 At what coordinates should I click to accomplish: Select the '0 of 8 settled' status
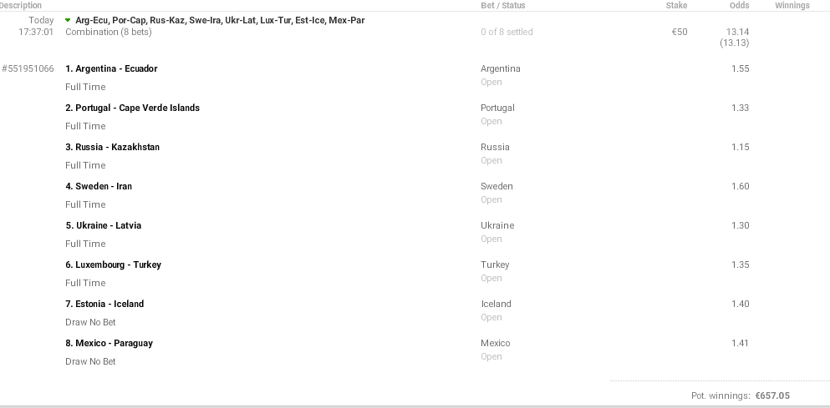click(507, 32)
